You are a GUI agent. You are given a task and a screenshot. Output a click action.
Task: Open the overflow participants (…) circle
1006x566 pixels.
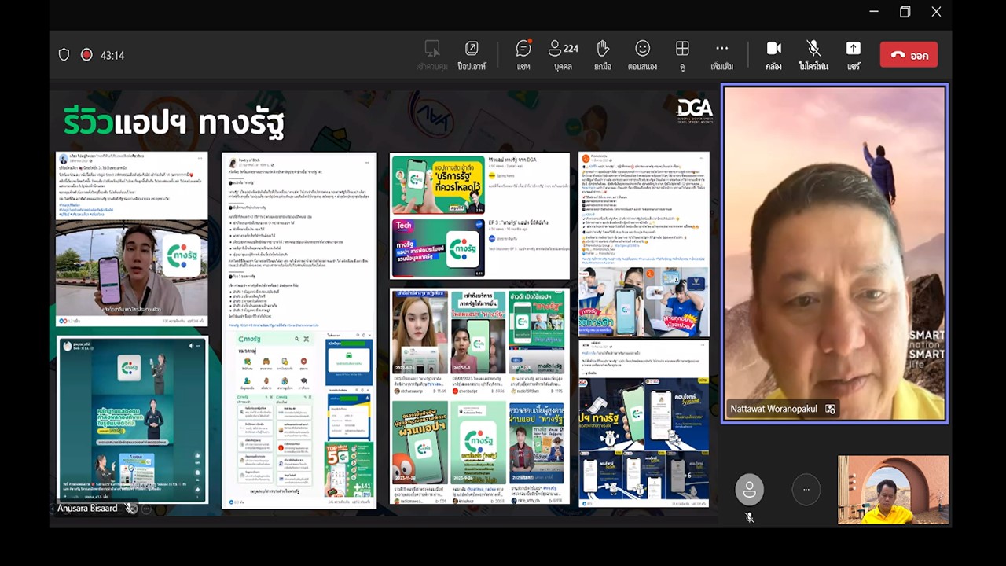tap(806, 489)
